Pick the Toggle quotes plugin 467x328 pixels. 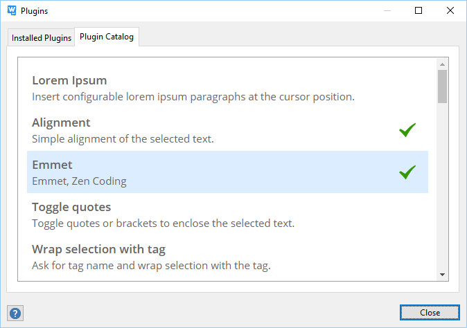click(x=71, y=207)
